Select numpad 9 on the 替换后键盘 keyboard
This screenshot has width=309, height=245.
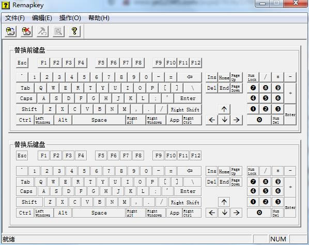(x=278, y=182)
